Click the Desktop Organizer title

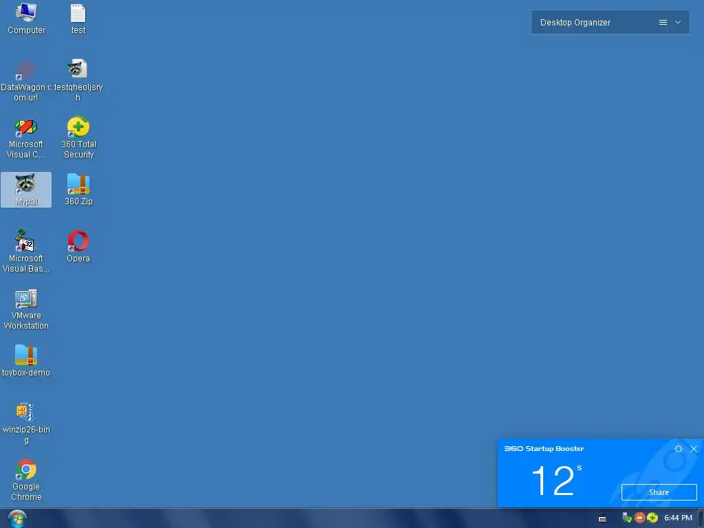[x=575, y=23]
